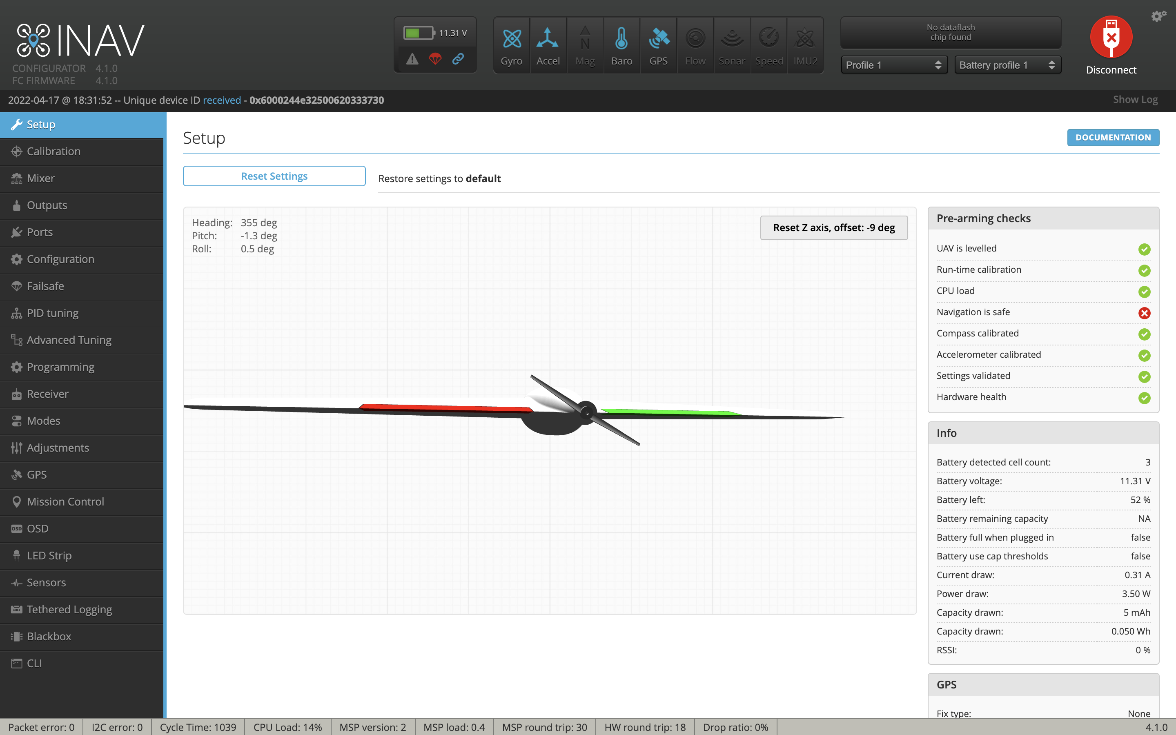The width and height of the screenshot is (1176, 735).
Task: Click the Documentation button
Action: (1112, 138)
